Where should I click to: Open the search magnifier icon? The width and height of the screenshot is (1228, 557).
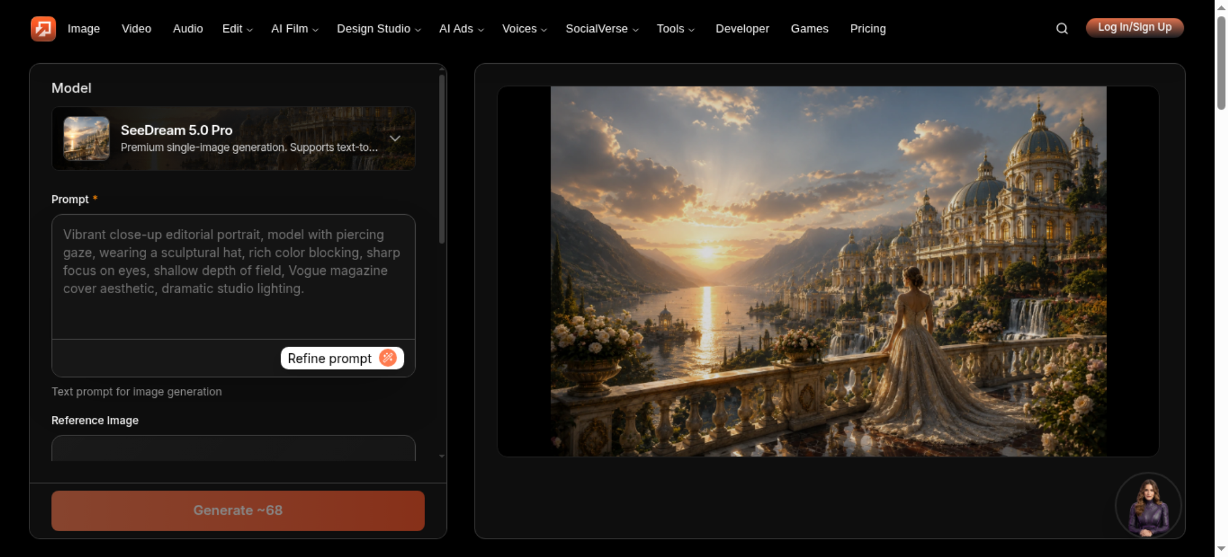pos(1062,28)
